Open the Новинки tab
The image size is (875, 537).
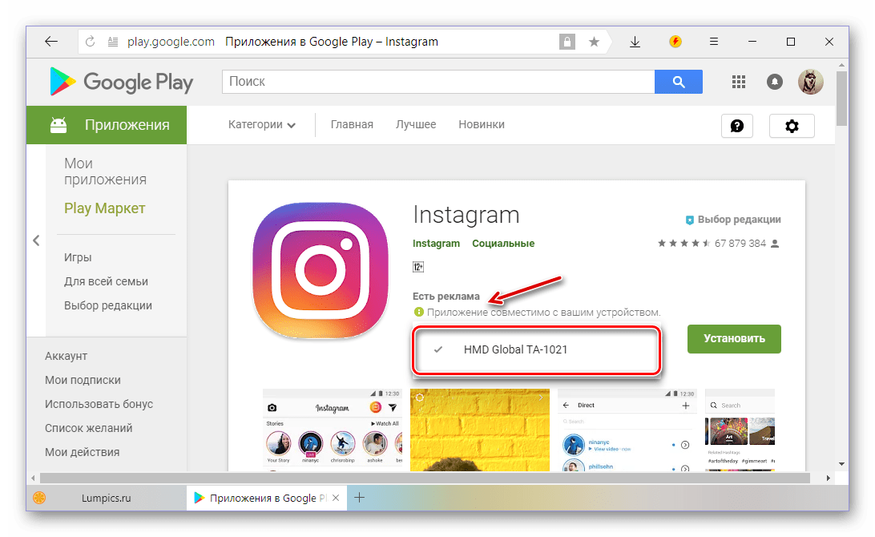click(x=482, y=124)
